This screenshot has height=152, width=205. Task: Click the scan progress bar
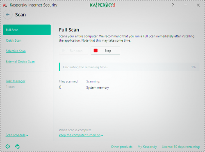[x=129, y=67]
